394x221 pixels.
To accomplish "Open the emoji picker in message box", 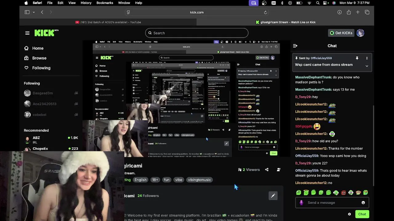I will [x=363, y=203].
